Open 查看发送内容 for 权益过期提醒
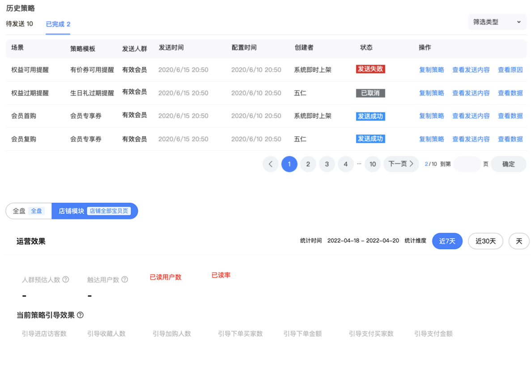 471,93
